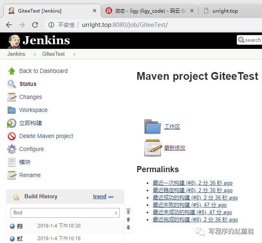
Task: Open permalink 最近成功的构建 (#8)
Action: 195,197
